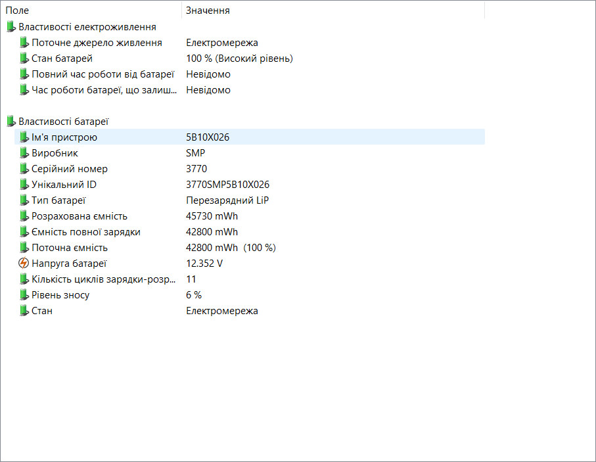Select the 'Унікальний ID' field

pyautogui.click(x=64, y=185)
